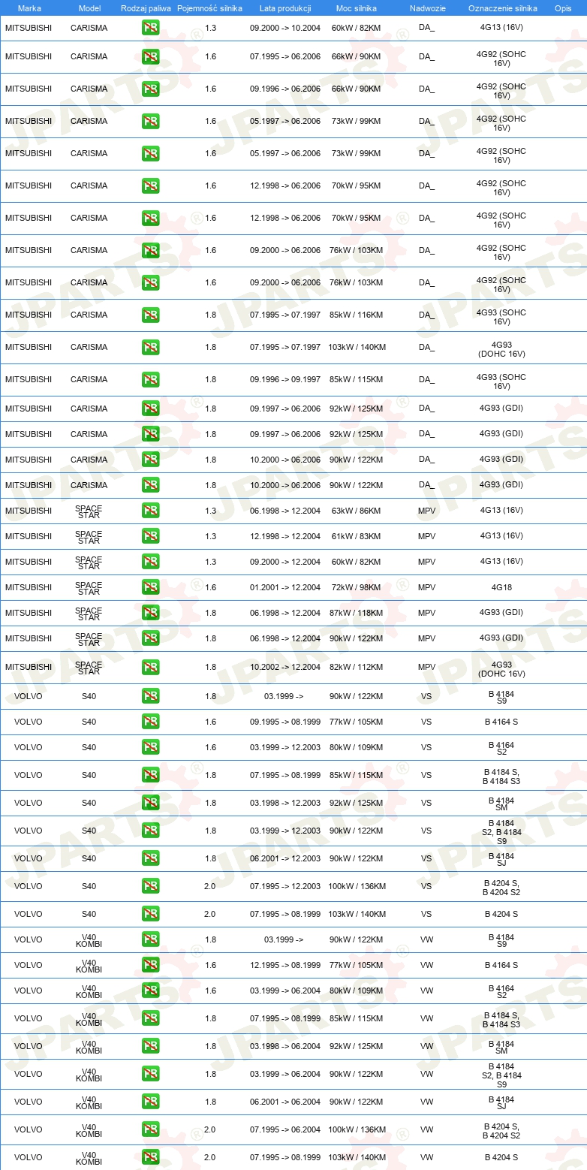Screen dimensions: 587x1170
Task: Click the PB icon in the S40 77kW / 105KM row
Action: [150, 722]
